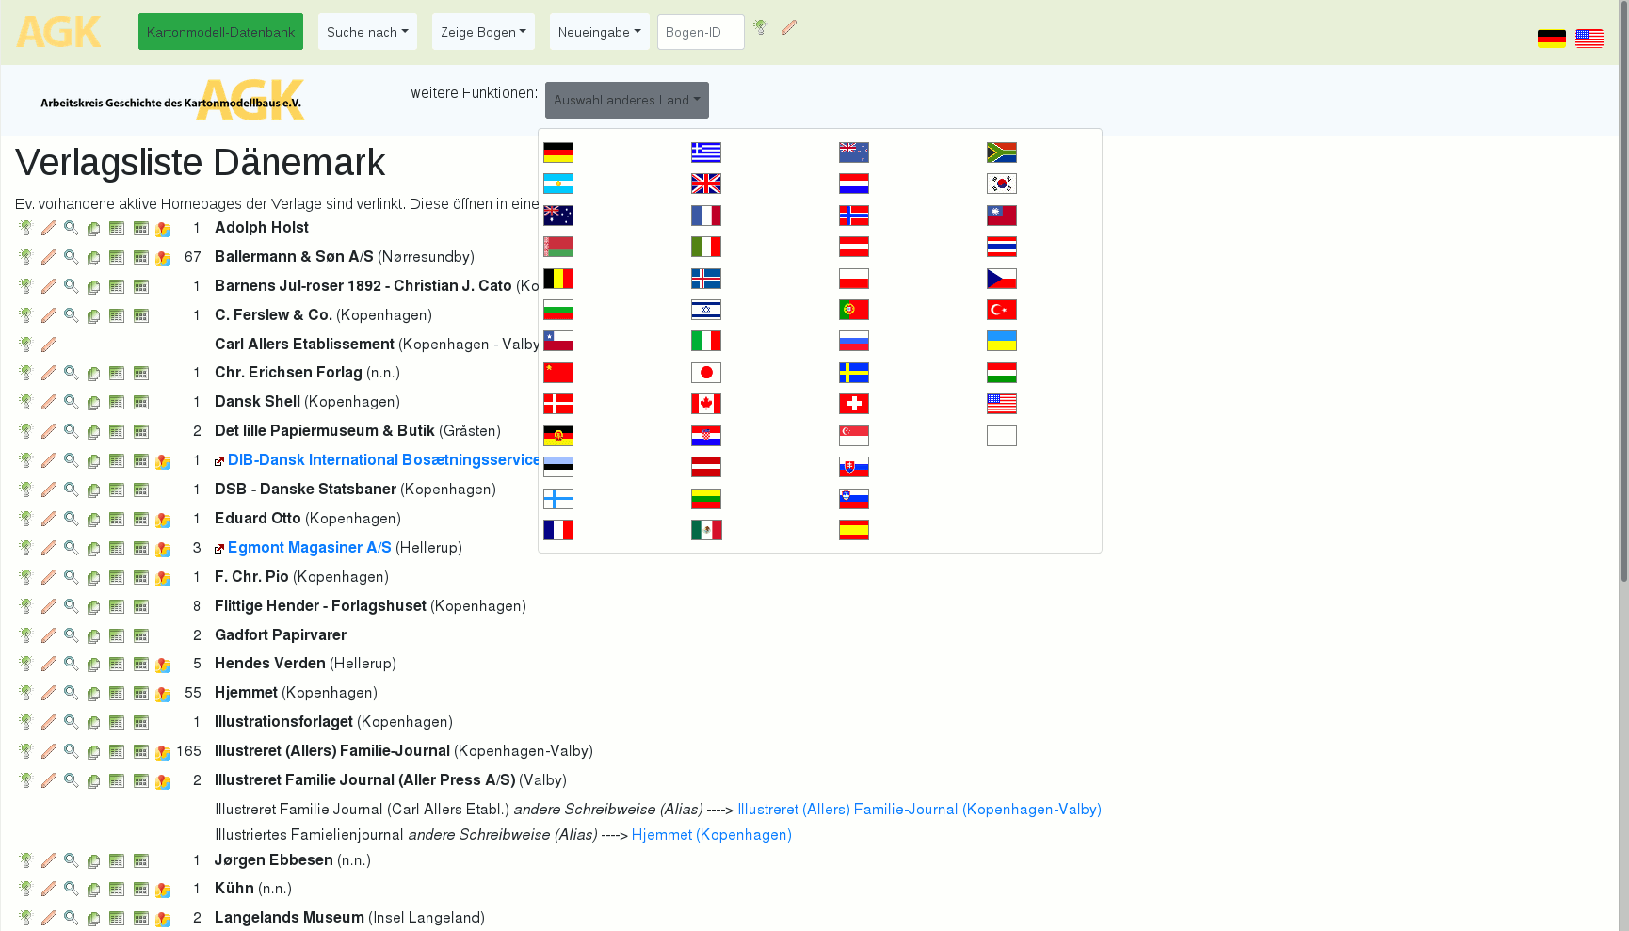Edit Egmont Magasiner A/S with pencil icon
This screenshot has width=1629, height=931.
coord(49,548)
